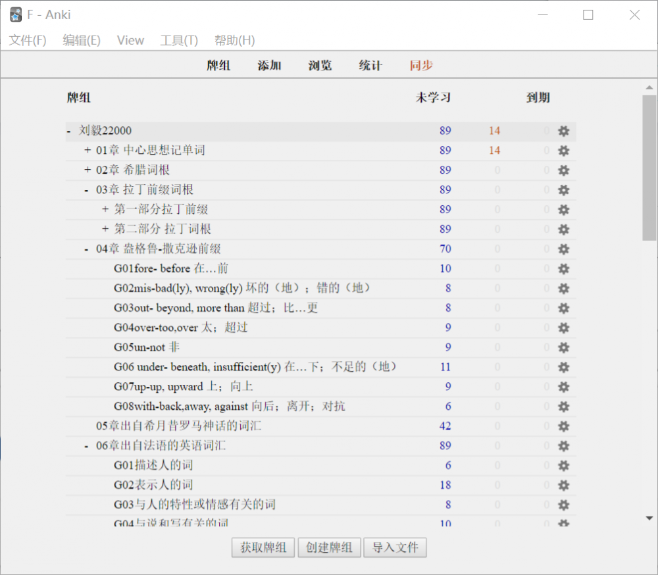Click the 获取牌组 button
Viewport: 658px width, 575px height.
tap(263, 547)
